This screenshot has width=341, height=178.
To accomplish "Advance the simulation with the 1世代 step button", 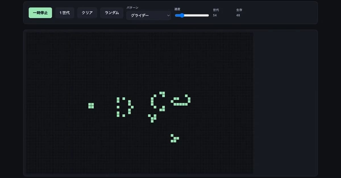I will click(65, 13).
